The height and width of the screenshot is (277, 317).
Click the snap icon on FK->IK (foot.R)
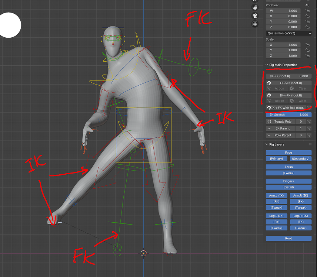[269, 83]
